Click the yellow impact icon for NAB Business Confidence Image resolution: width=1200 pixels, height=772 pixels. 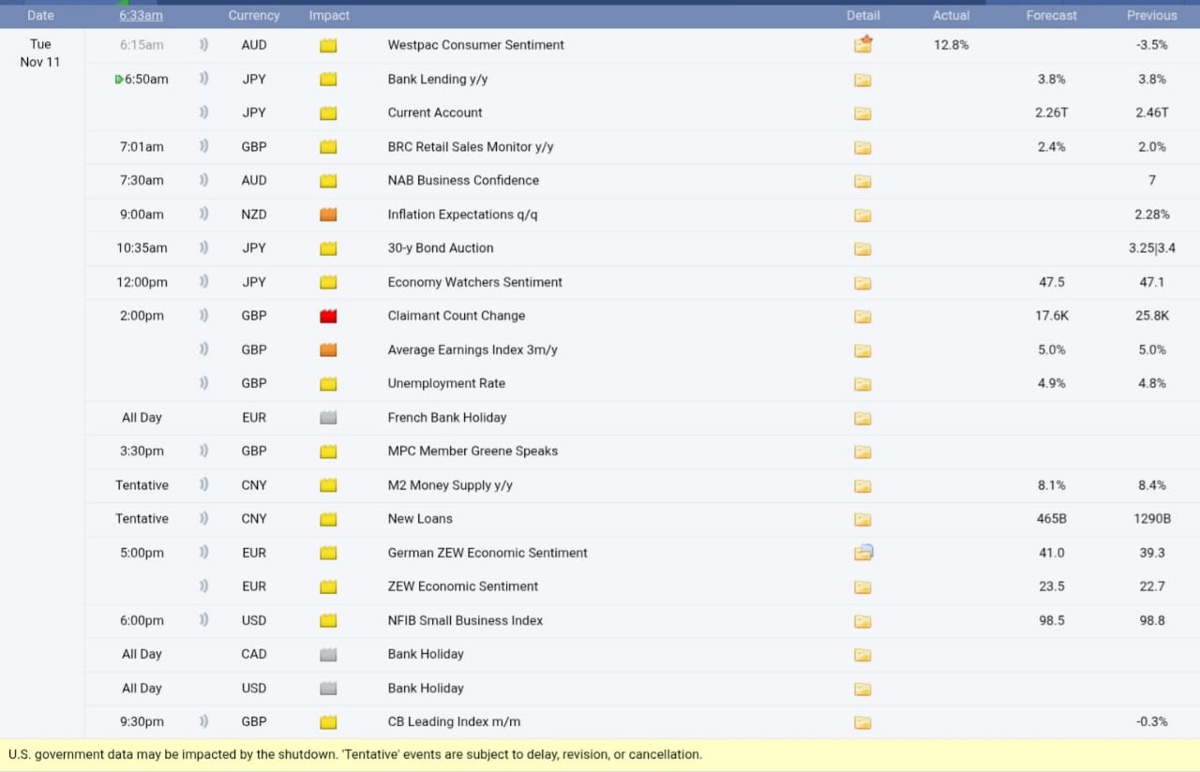point(328,181)
